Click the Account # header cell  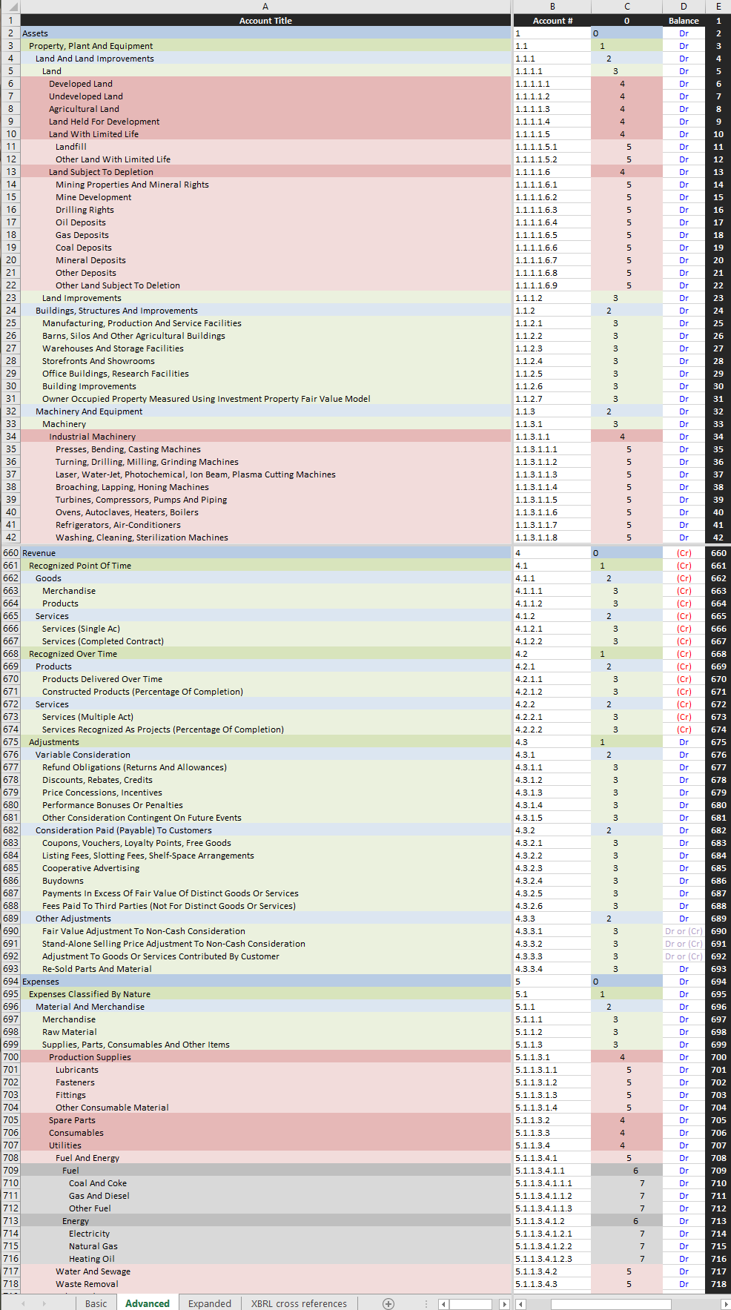pos(552,21)
